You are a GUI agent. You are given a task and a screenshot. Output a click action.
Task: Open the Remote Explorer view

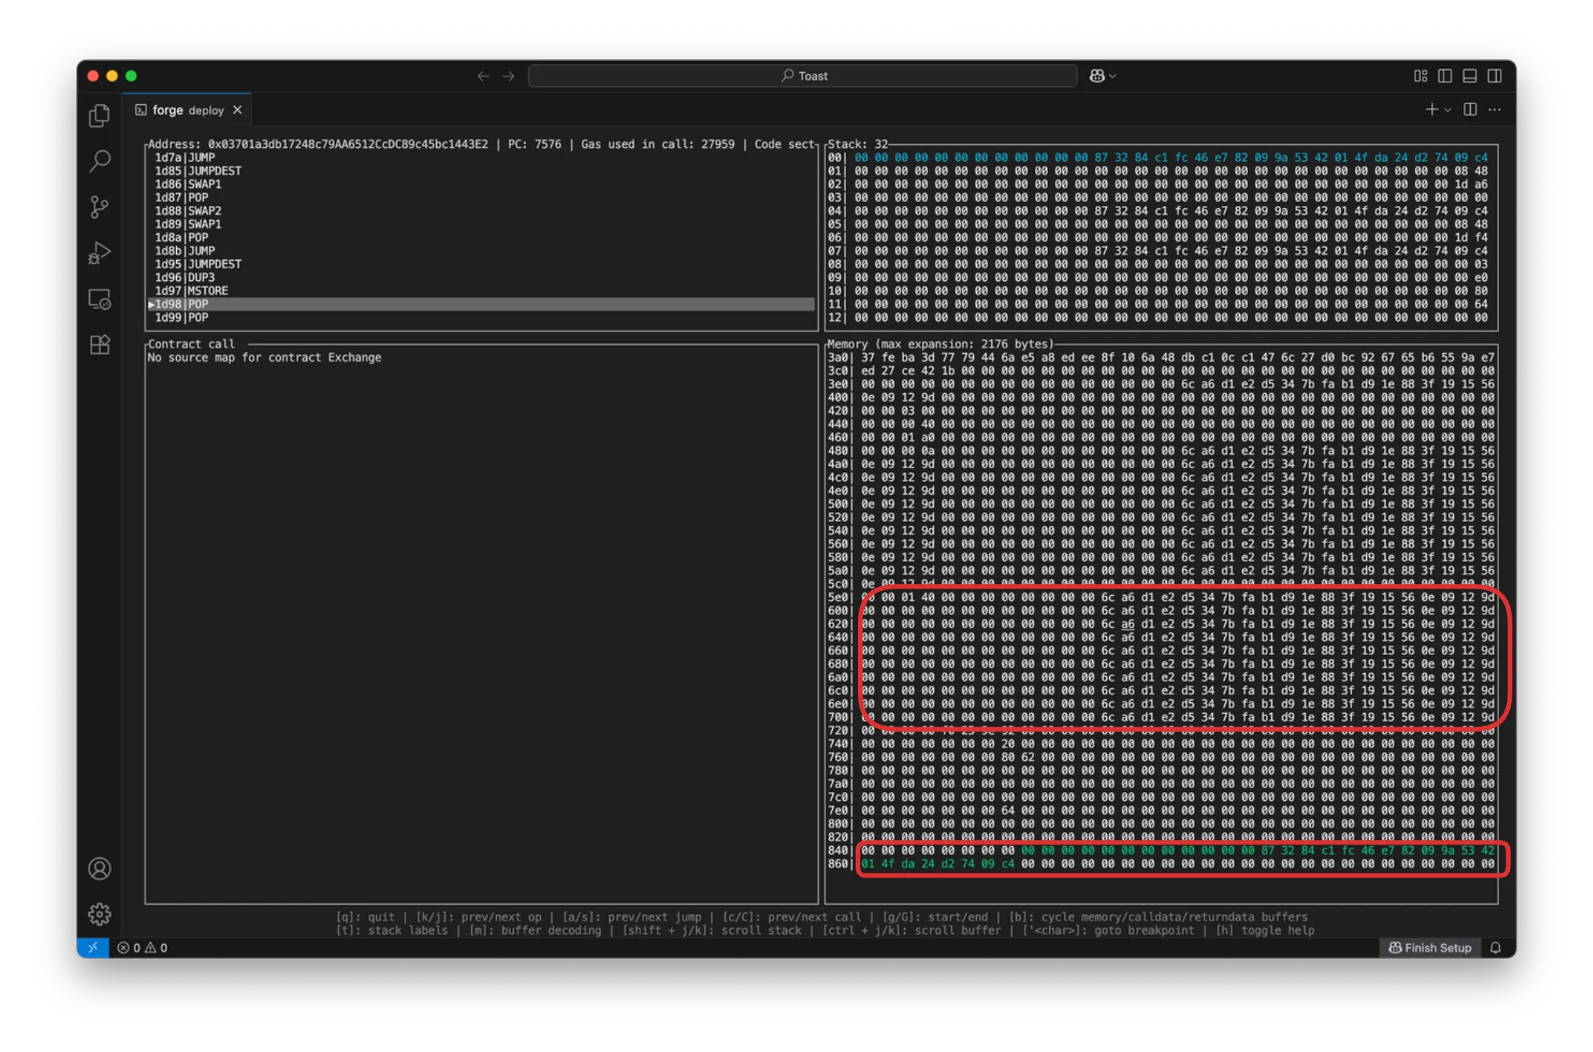click(99, 299)
